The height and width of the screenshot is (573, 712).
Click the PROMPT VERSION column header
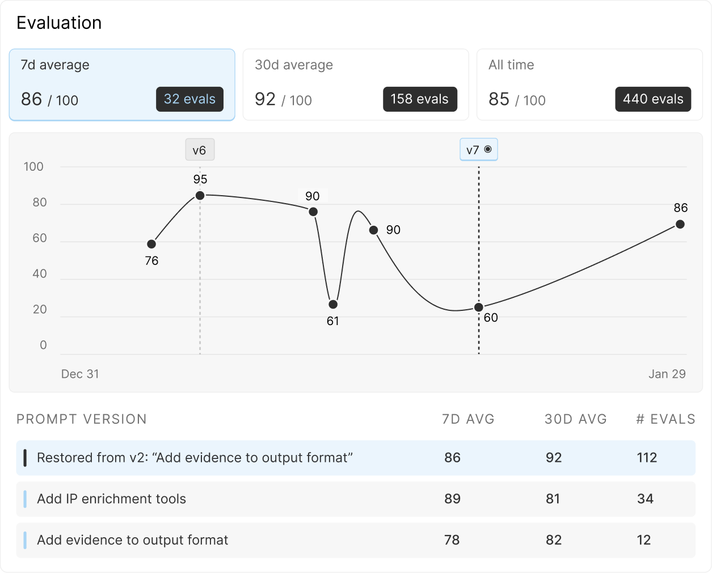[x=81, y=419]
